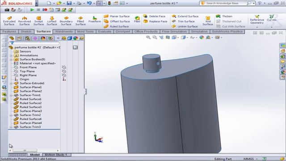Click Zoom to Area in view toolbar
The height and width of the screenshot is (161, 286).
point(155,38)
